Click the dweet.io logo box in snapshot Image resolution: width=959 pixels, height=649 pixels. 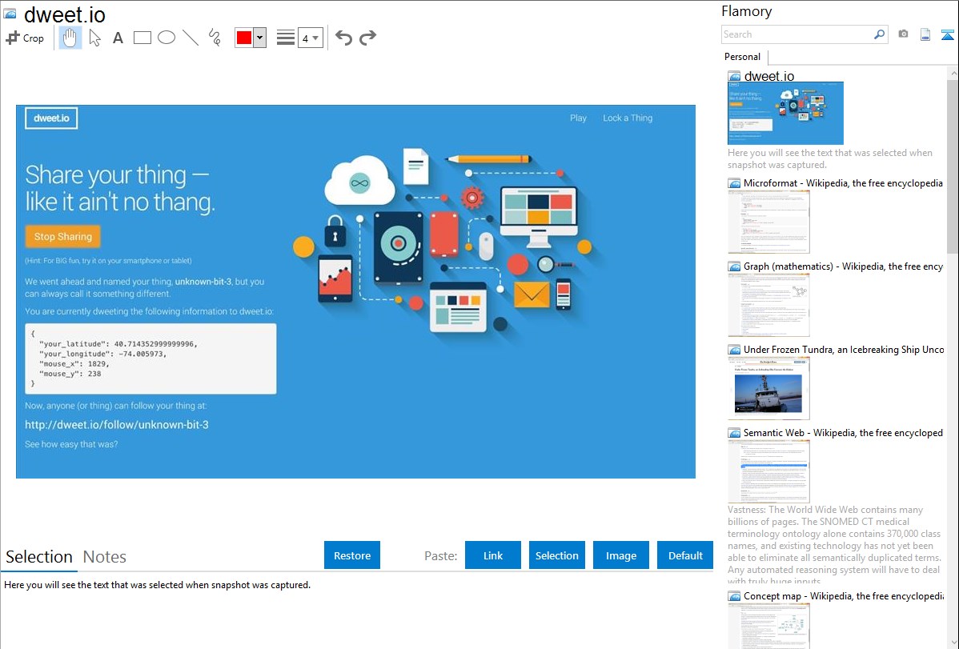(51, 118)
